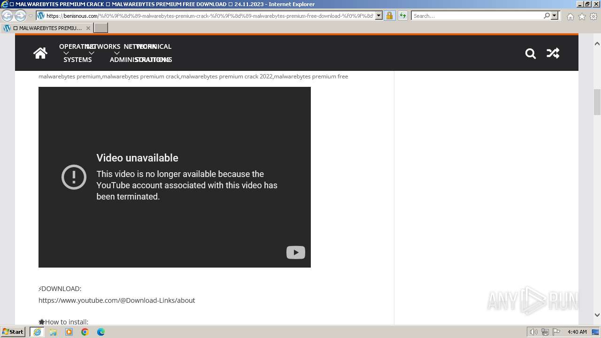The height and width of the screenshot is (338, 601).
Task: Go back with the browser Back arrow
Action: 8,15
